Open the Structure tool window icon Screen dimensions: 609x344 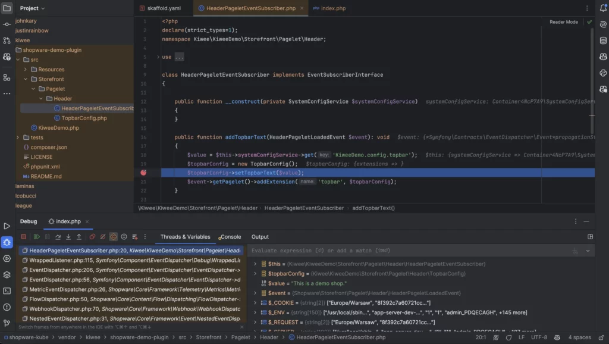coord(7,77)
